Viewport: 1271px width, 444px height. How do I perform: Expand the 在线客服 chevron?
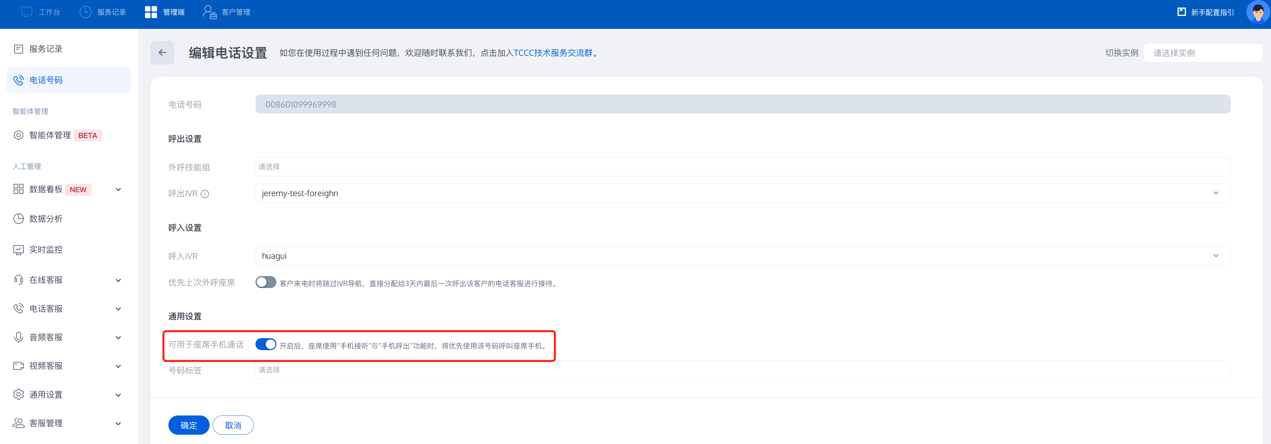118,280
